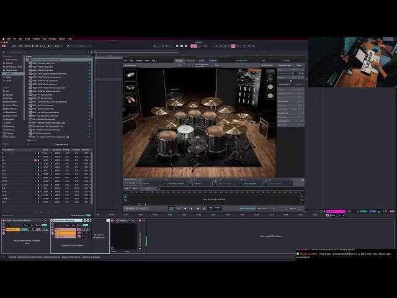Toggle the Velocity Curve power button
Image resolution: width=397 pixels, height=298 pixels.
tap(299, 101)
